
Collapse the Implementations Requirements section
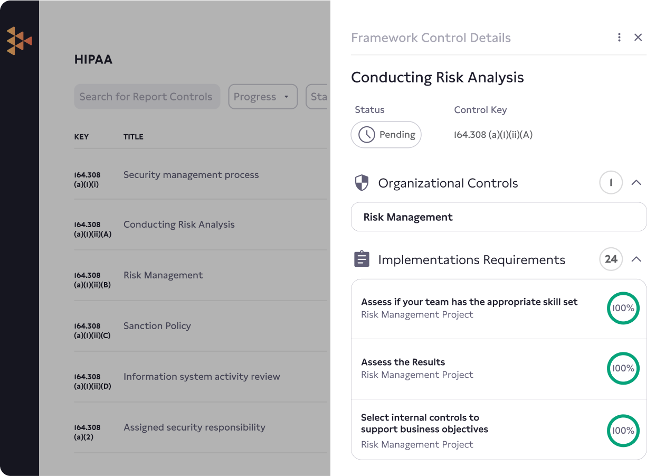pos(636,259)
